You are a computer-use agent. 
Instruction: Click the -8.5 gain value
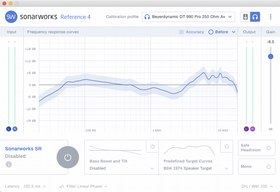point(271,42)
